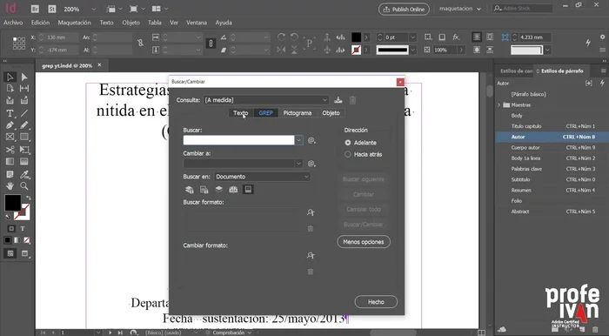This screenshot has width=609, height=336.
Task: Click the fx effects icon
Action: [x=456, y=37]
